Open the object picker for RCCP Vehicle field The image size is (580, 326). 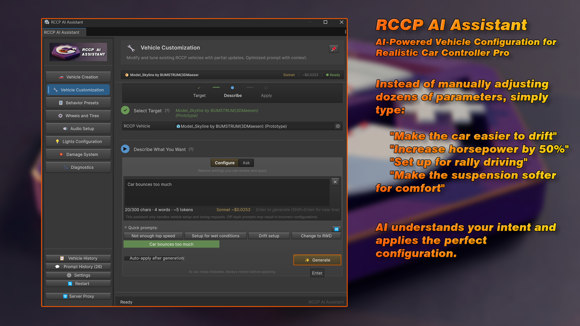tap(338, 126)
